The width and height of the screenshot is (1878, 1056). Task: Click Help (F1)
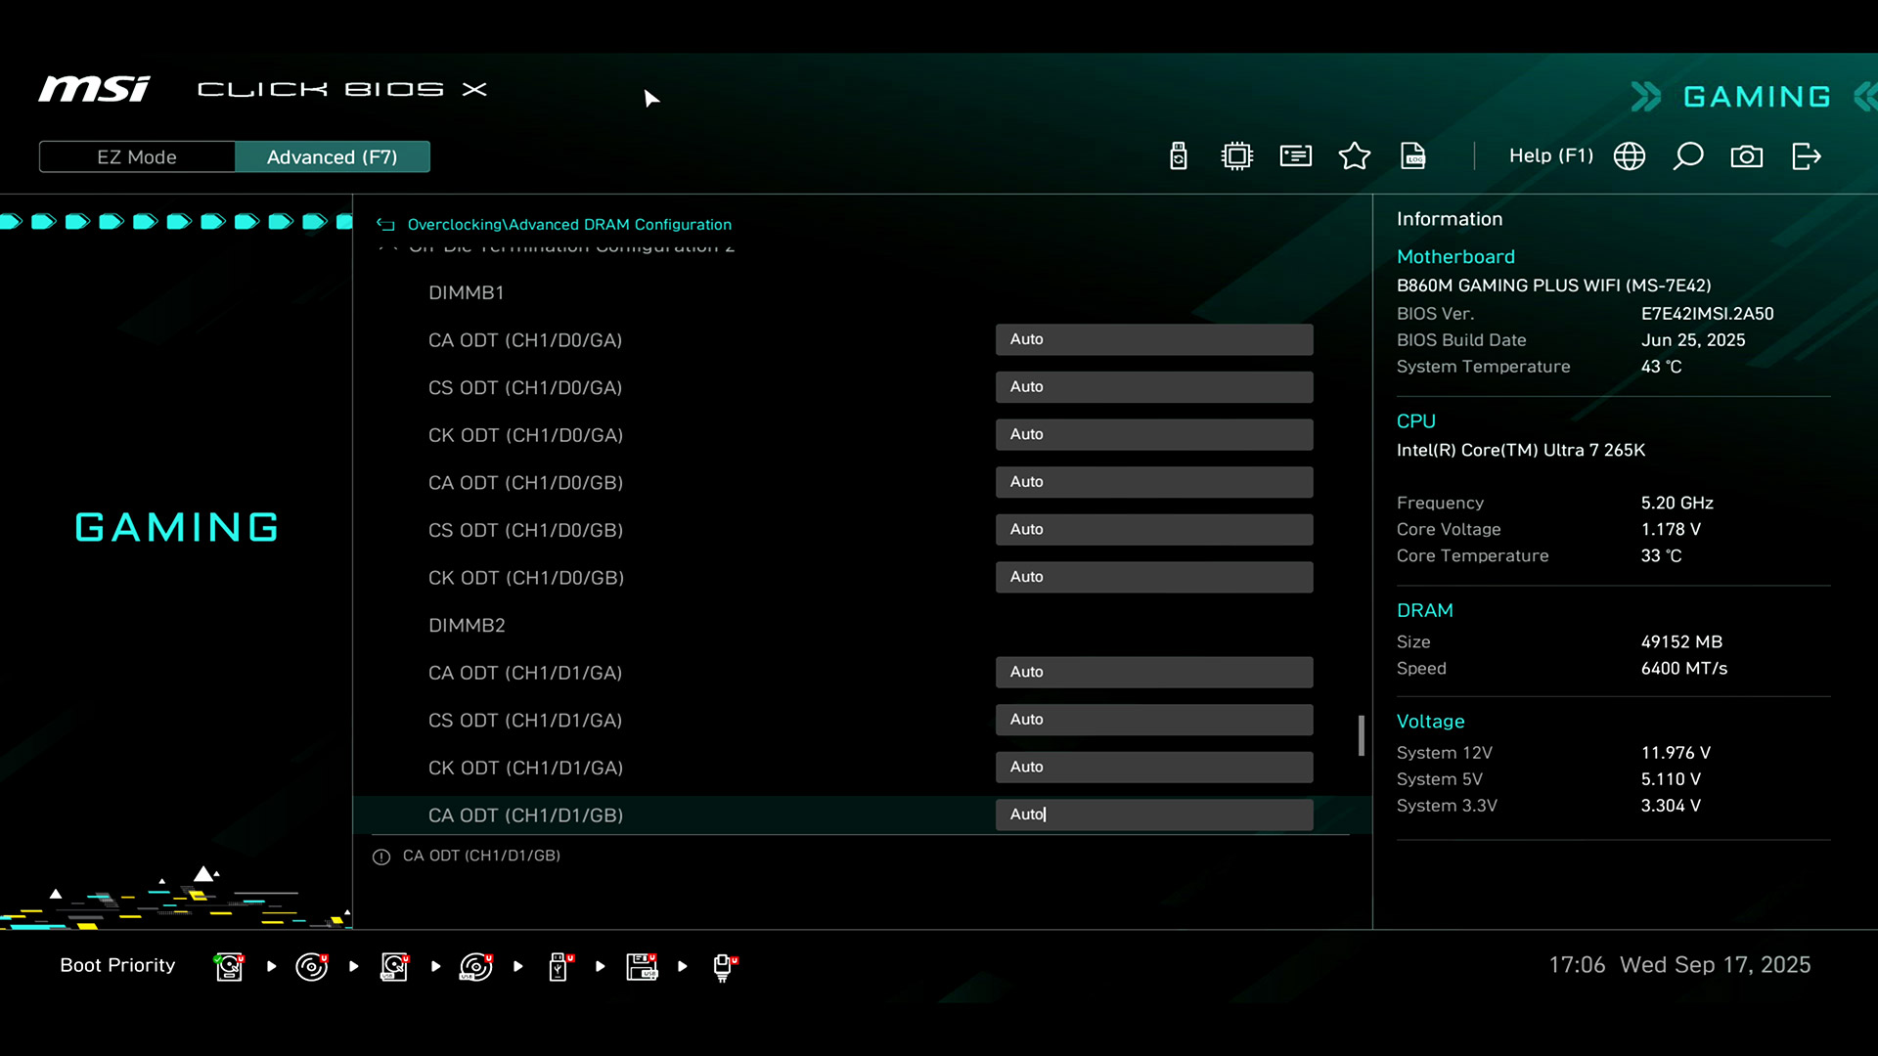tap(1550, 156)
